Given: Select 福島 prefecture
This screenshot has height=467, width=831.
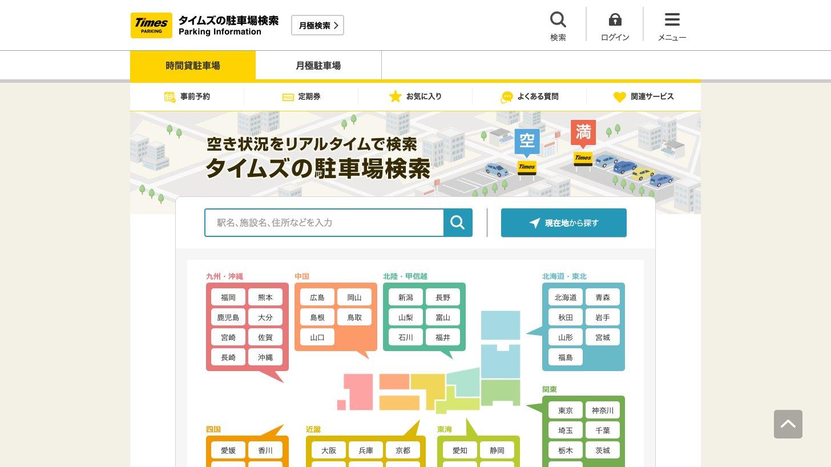Looking at the screenshot, I should (566, 357).
